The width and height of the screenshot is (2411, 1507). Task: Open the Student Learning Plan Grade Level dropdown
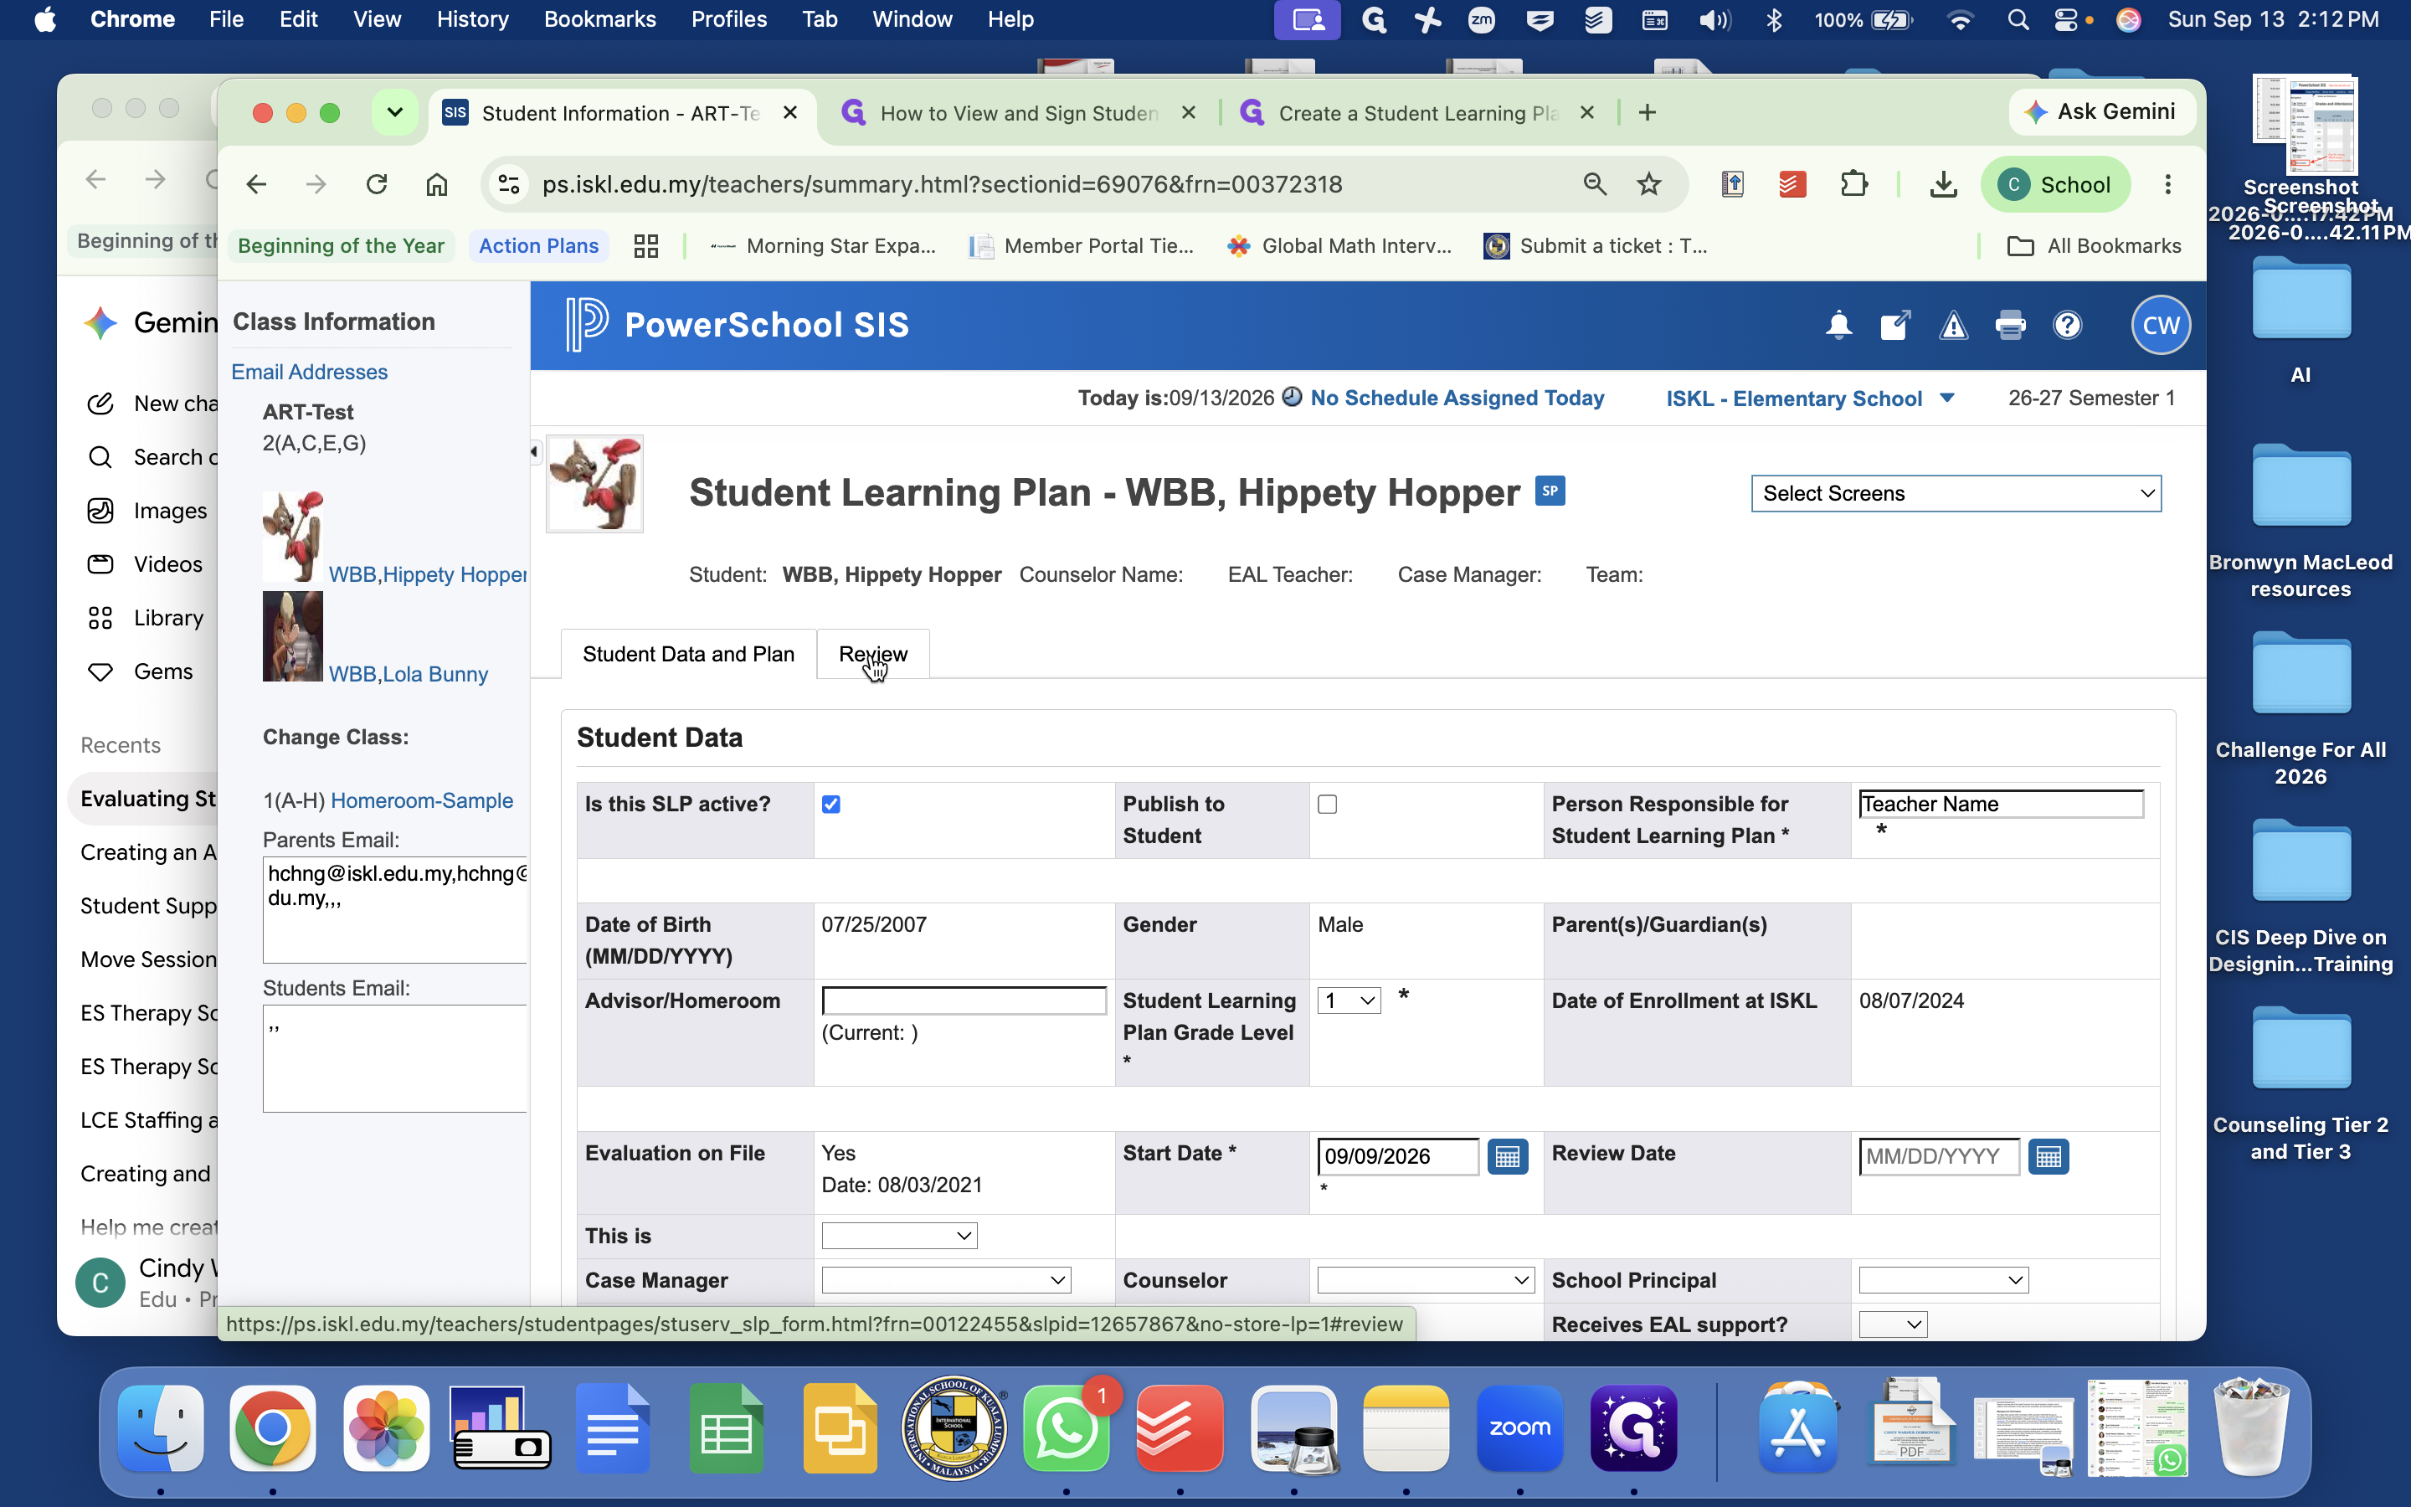point(1349,1000)
